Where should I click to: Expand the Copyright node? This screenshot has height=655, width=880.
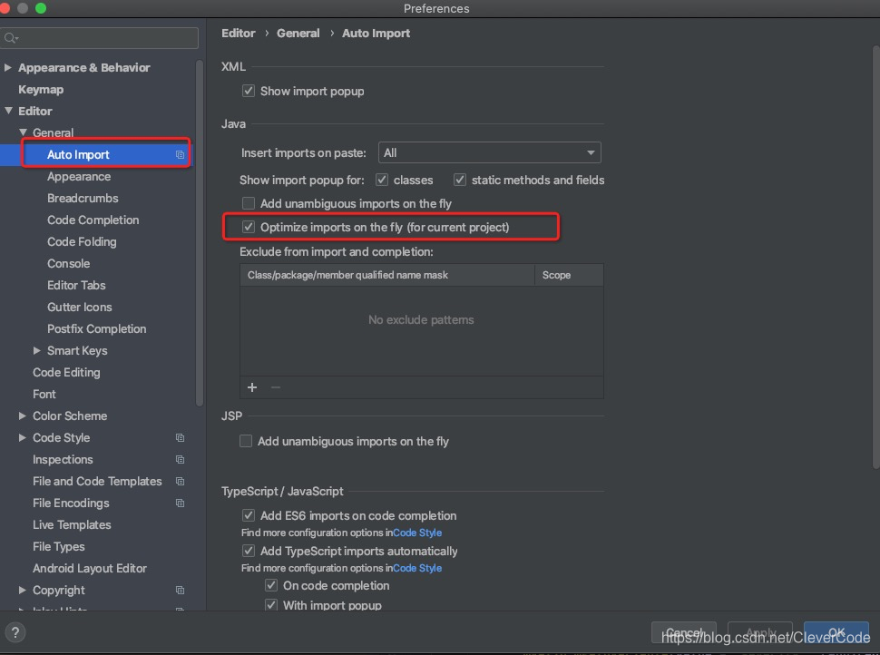[23, 591]
